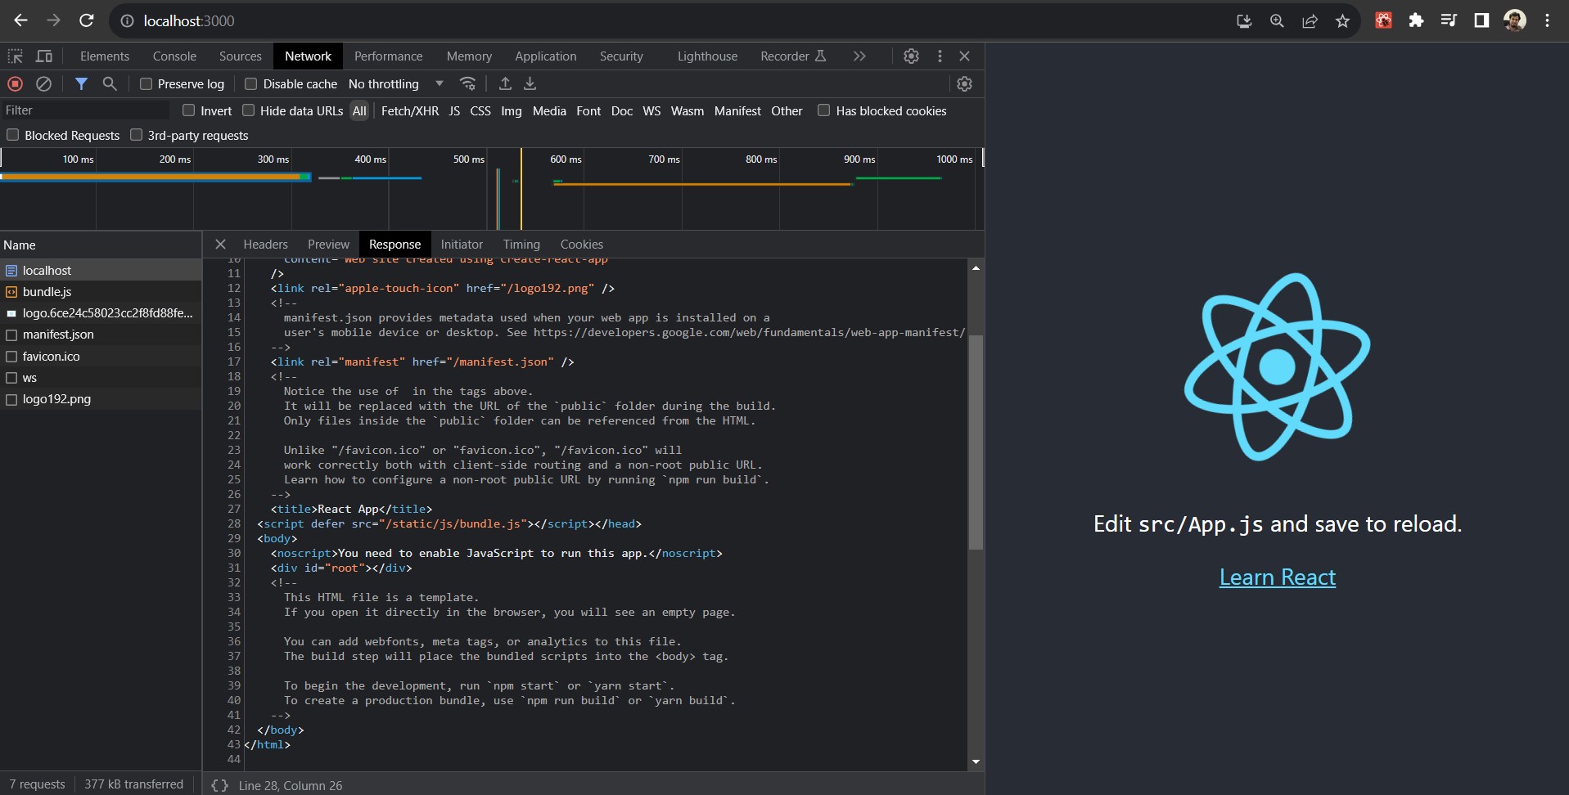Click the response pane vertical scrollbar thumb
The height and width of the screenshot is (795, 1569).
[x=976, y=442]
